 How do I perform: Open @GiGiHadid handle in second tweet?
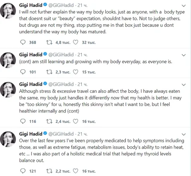pyautogui.click(x=61, y=55)
